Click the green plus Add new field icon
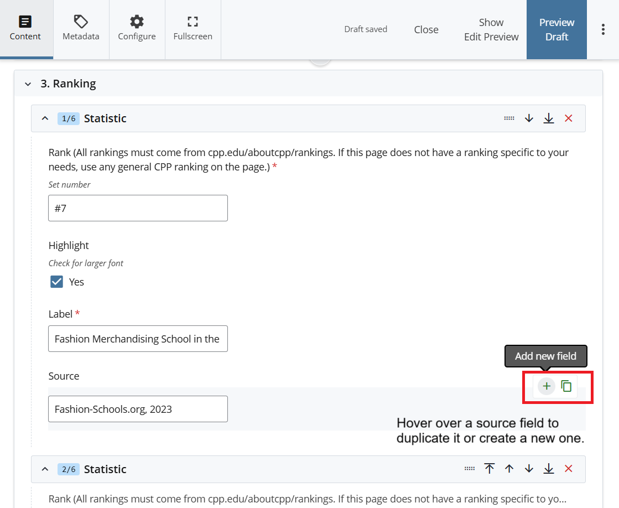 (x=547, y=386)
